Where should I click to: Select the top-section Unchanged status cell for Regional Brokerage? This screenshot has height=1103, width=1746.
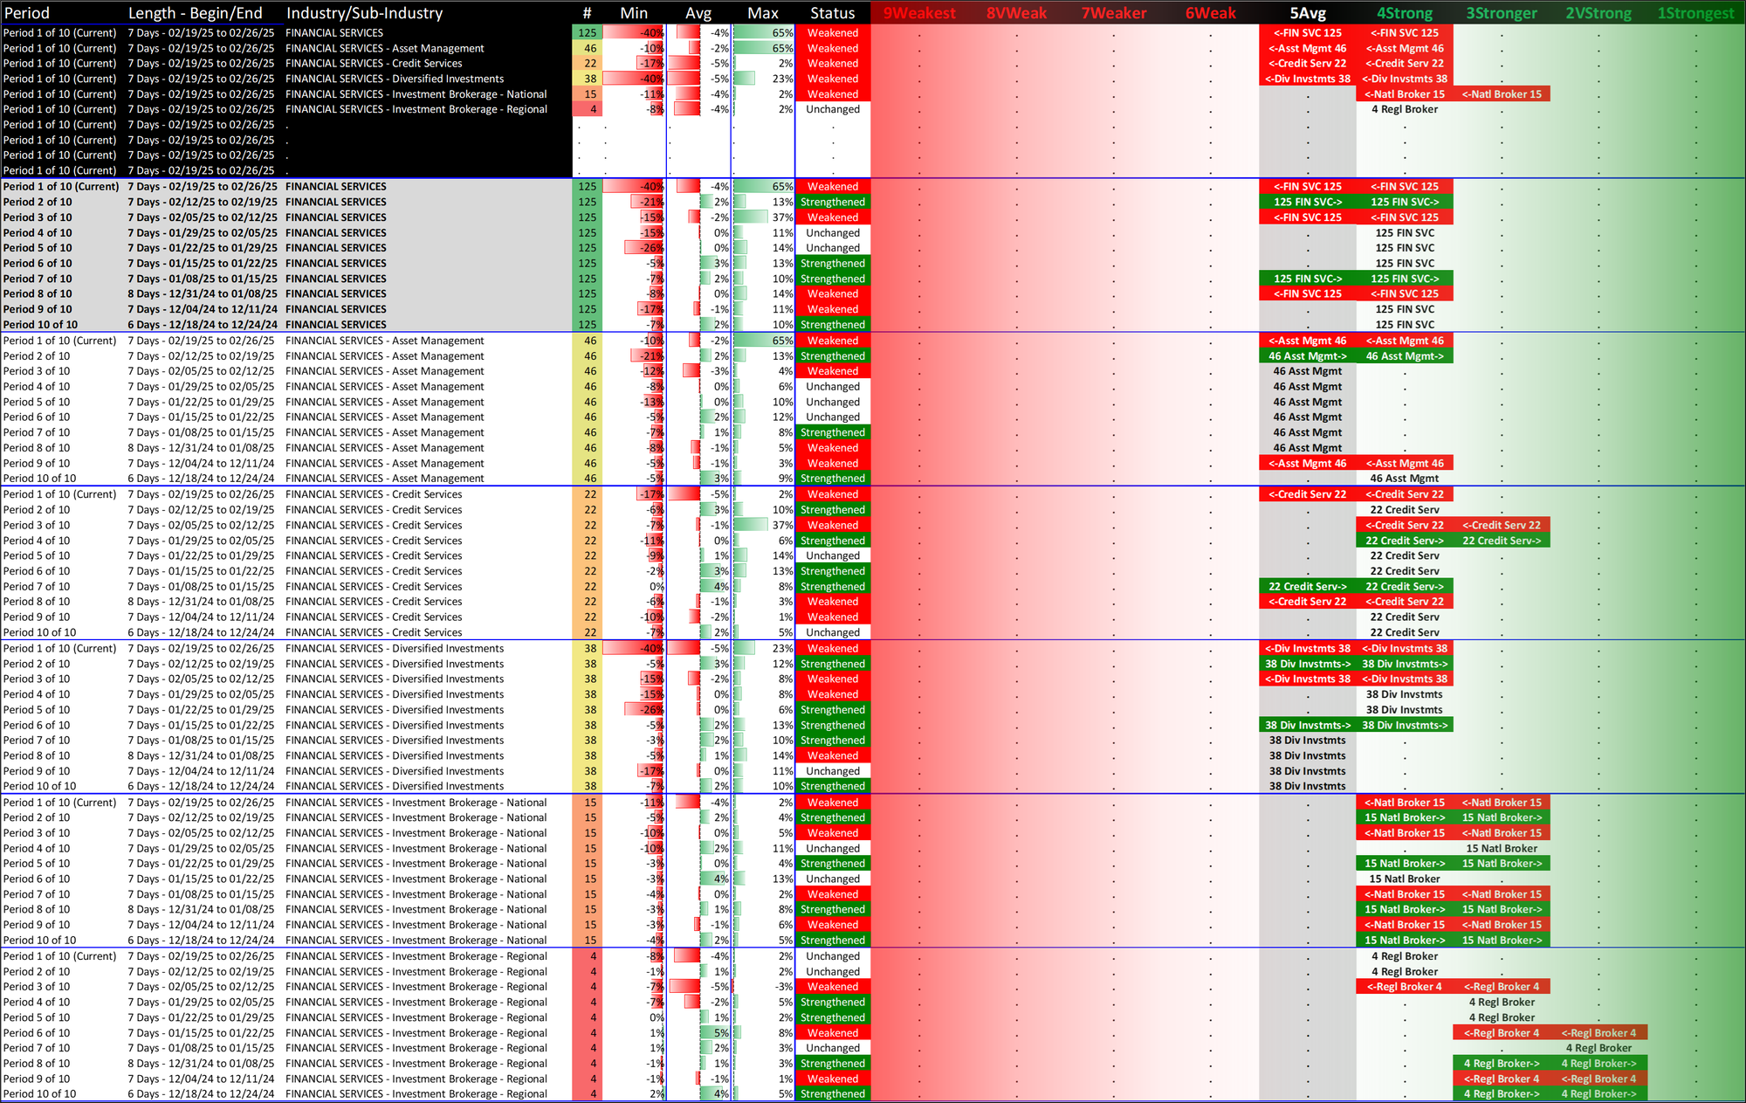click(x=832, y=109)
